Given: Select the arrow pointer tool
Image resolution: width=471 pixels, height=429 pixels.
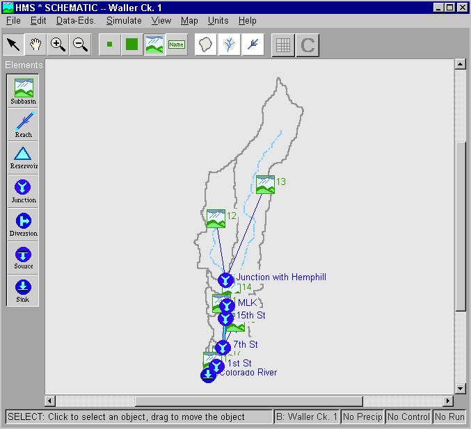Looking at the screenshot, I should coord(13,44).
